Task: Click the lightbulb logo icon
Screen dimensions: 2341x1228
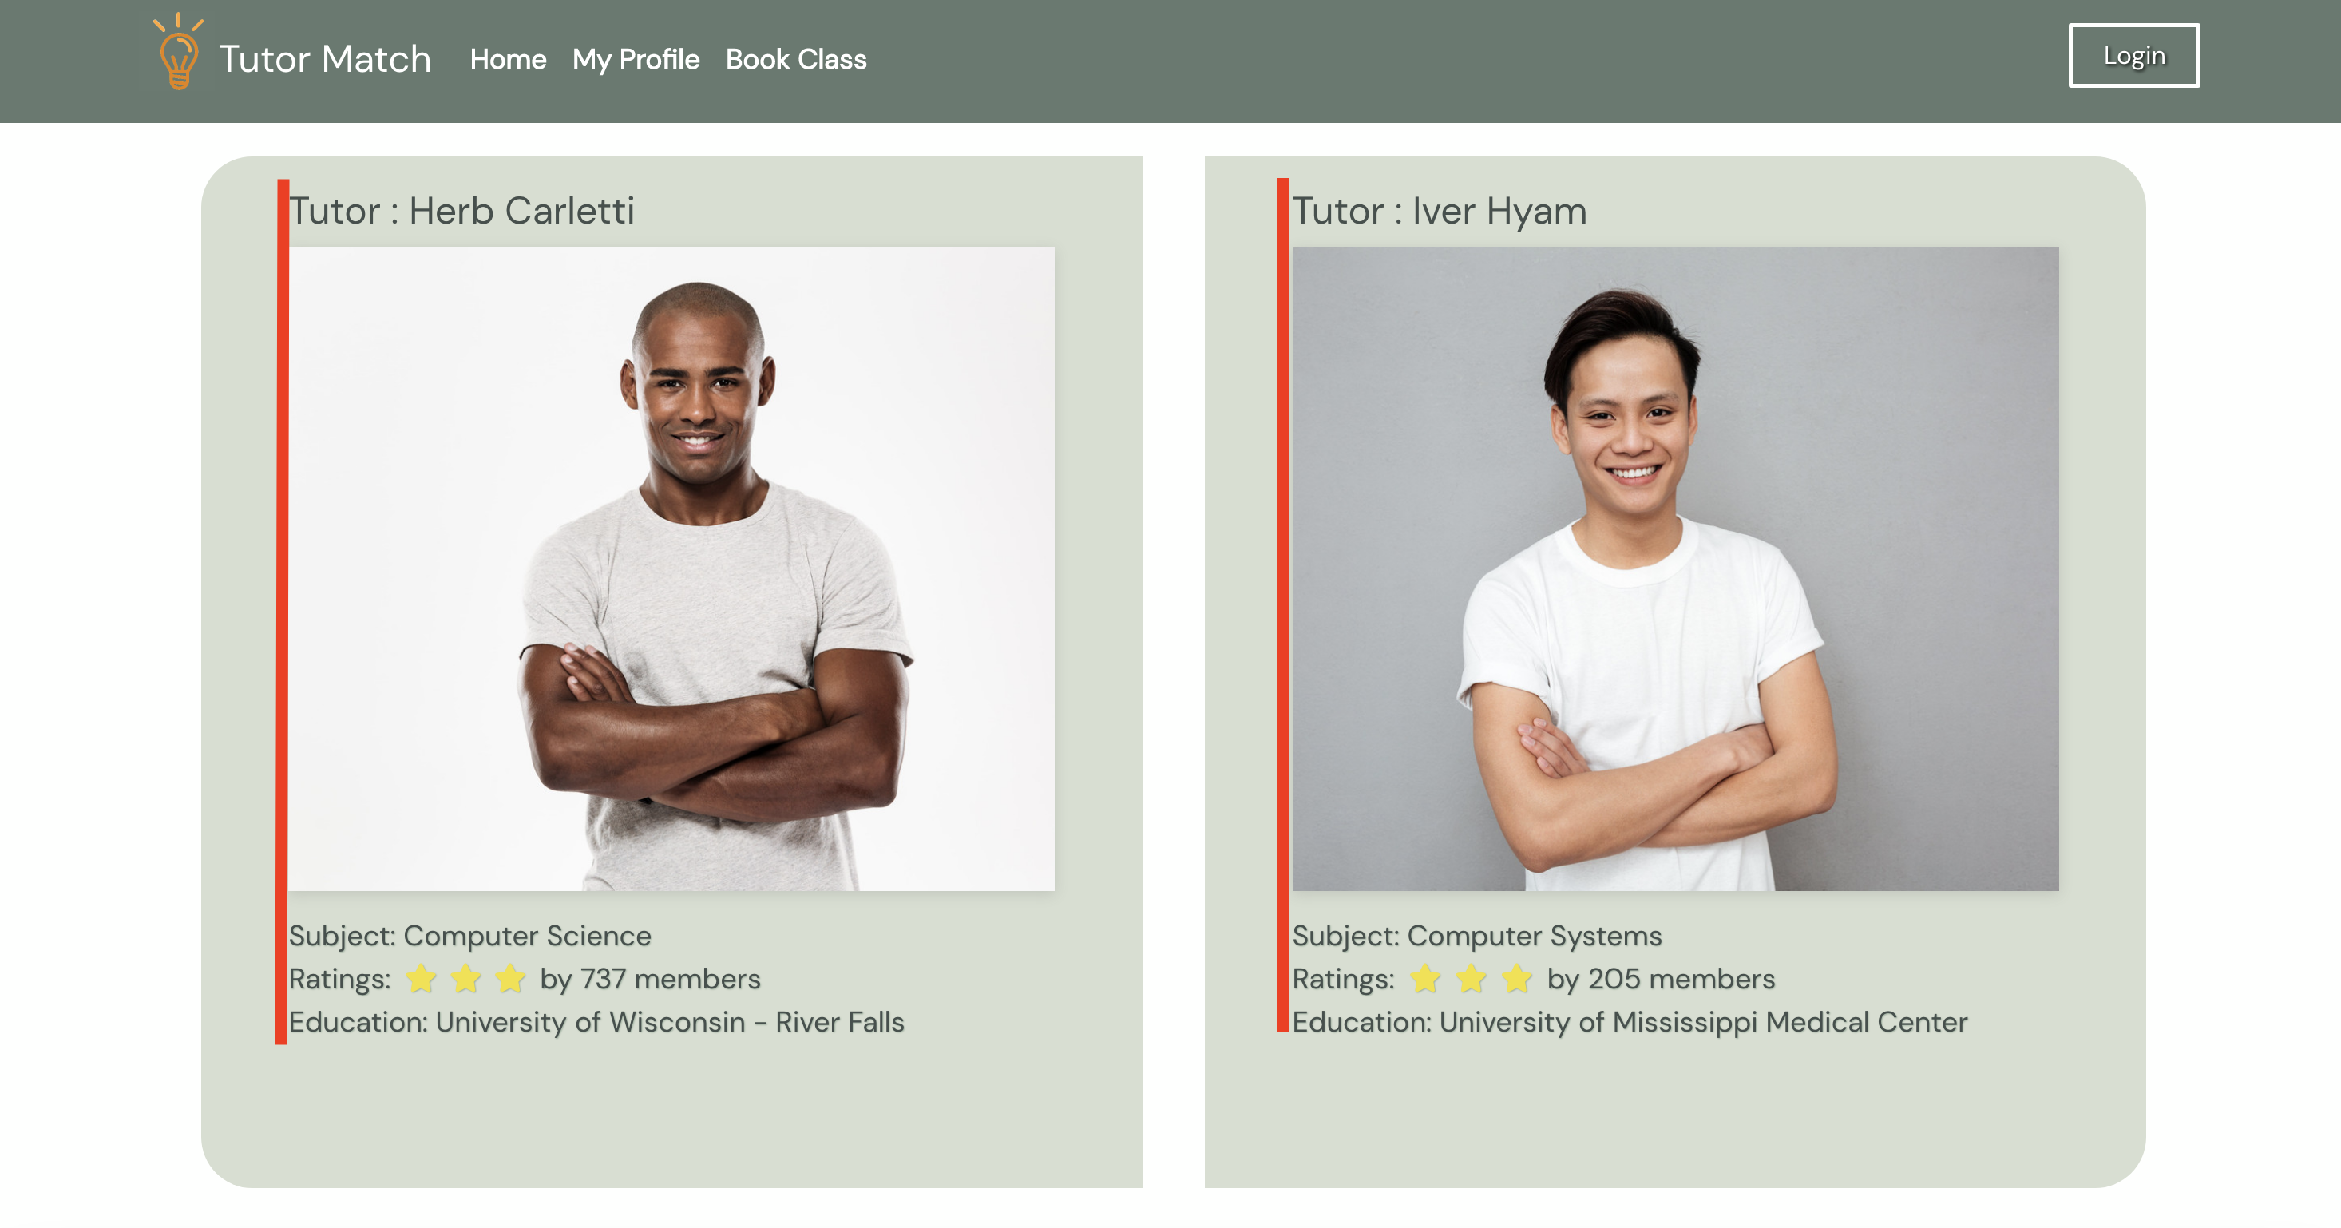Action: (x=178, y=52)
